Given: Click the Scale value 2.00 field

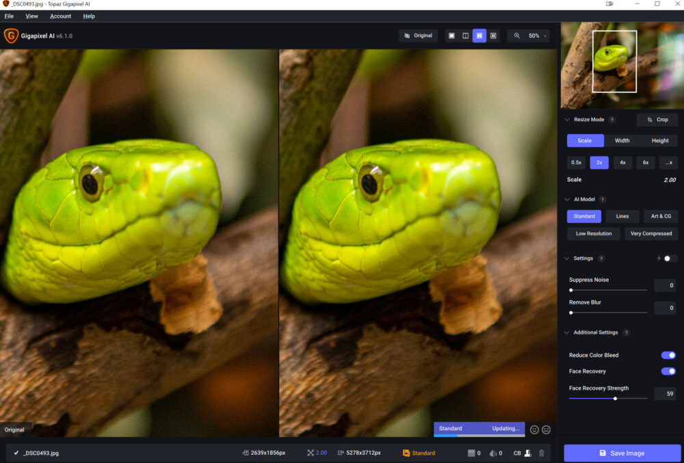Looking at the screenshot, I should click(670, 180).
